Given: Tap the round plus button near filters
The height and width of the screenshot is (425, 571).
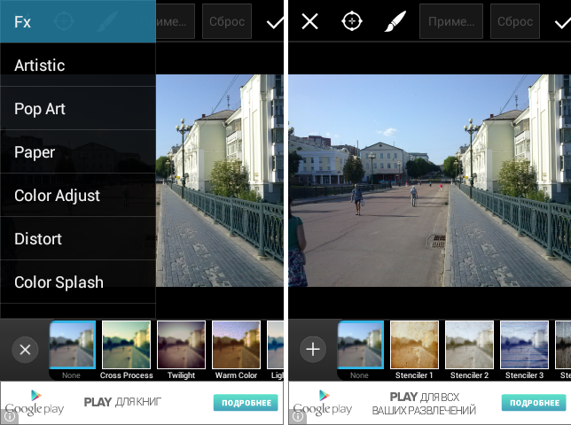Looking at the screenshot, I should (313, 349).
